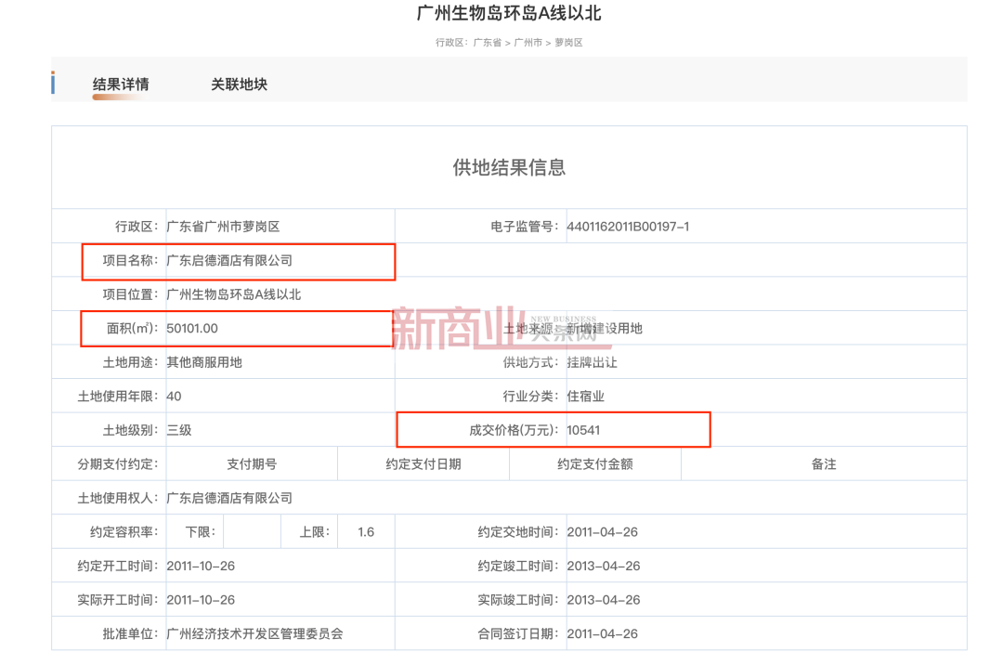Click the 批准单位 label
Viewport: 1003px width, 652px height.
[x=131, y=633]
